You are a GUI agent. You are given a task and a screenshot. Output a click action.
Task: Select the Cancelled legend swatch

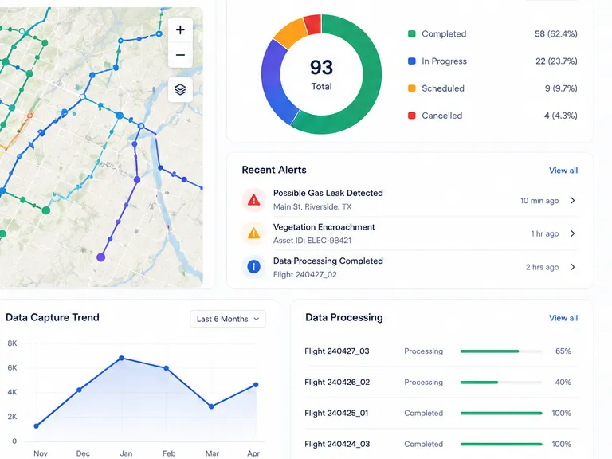411,116
